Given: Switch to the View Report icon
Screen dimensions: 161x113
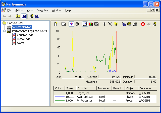Looking at the screenshot, I should pyautogui.click(x=96, y=24).
